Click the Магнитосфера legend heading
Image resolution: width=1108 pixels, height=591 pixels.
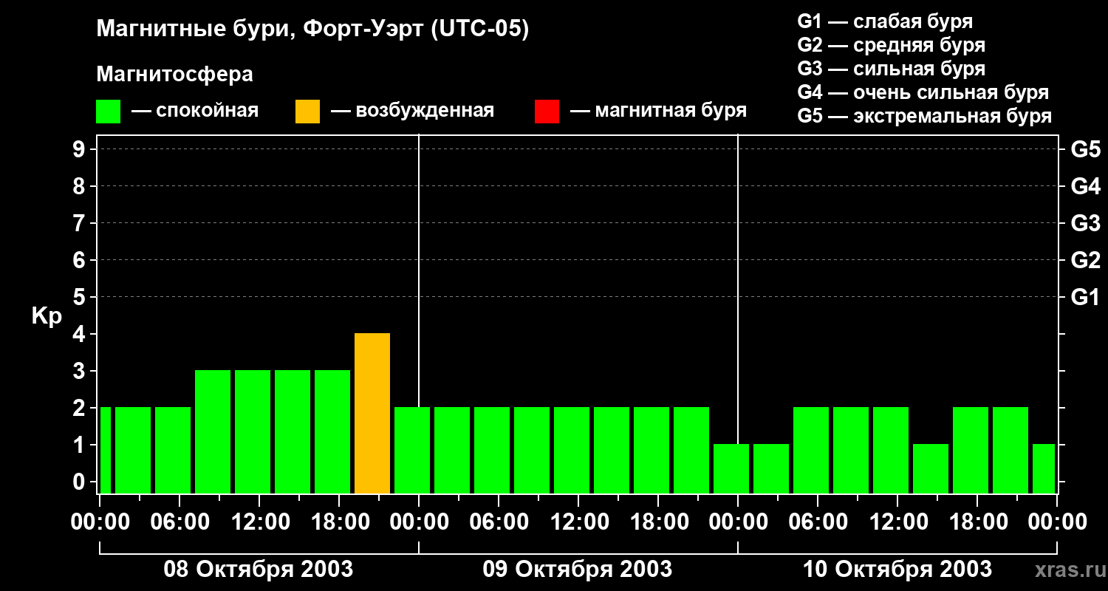tap(174, 75)
